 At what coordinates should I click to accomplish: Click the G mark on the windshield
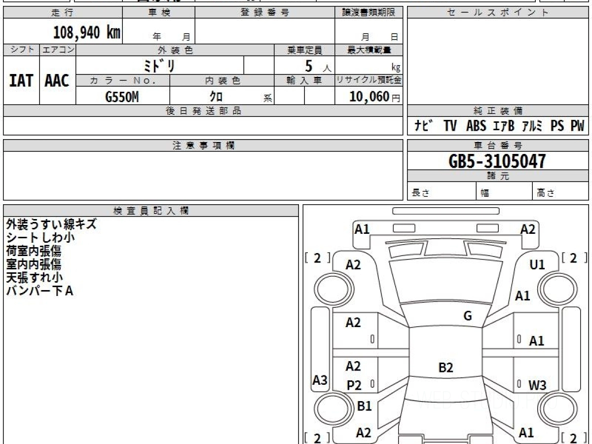468,316
